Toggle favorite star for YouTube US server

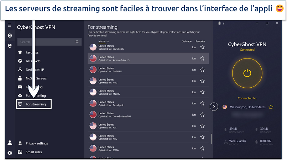(202, 47)
